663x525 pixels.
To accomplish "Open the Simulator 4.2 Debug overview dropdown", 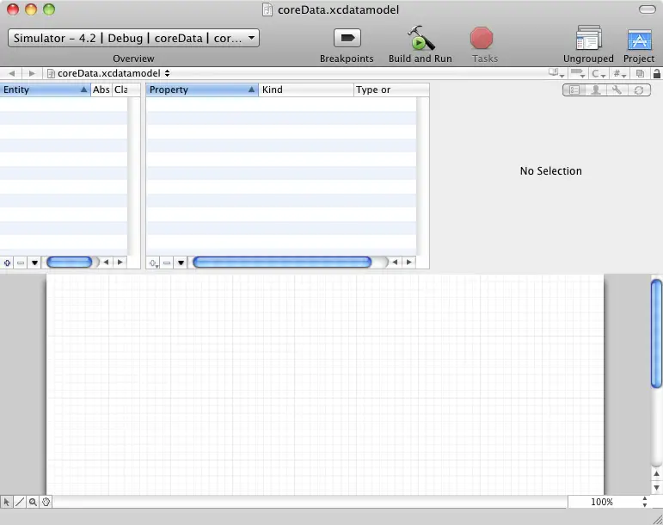I will pos(133,38).
